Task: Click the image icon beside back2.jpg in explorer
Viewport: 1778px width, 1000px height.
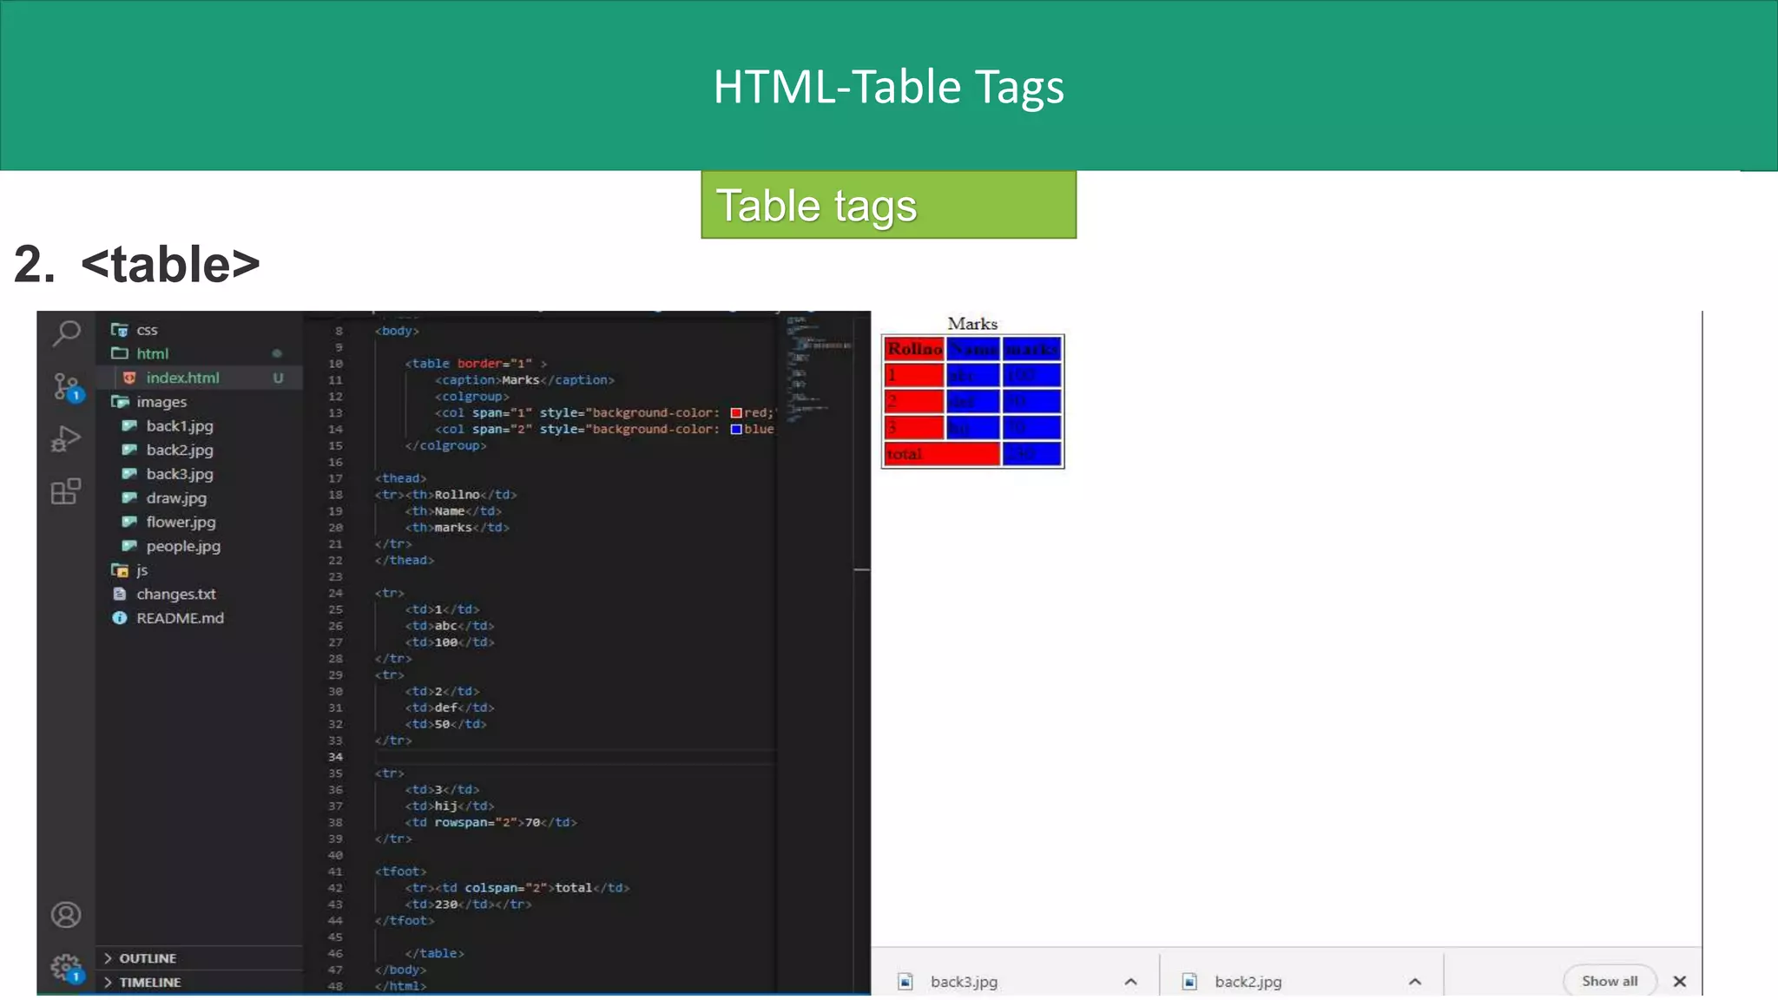Action: [x=129, y=450]
